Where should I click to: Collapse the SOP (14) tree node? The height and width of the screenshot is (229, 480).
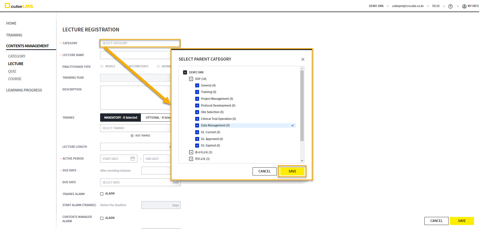[x=191, y=79]
